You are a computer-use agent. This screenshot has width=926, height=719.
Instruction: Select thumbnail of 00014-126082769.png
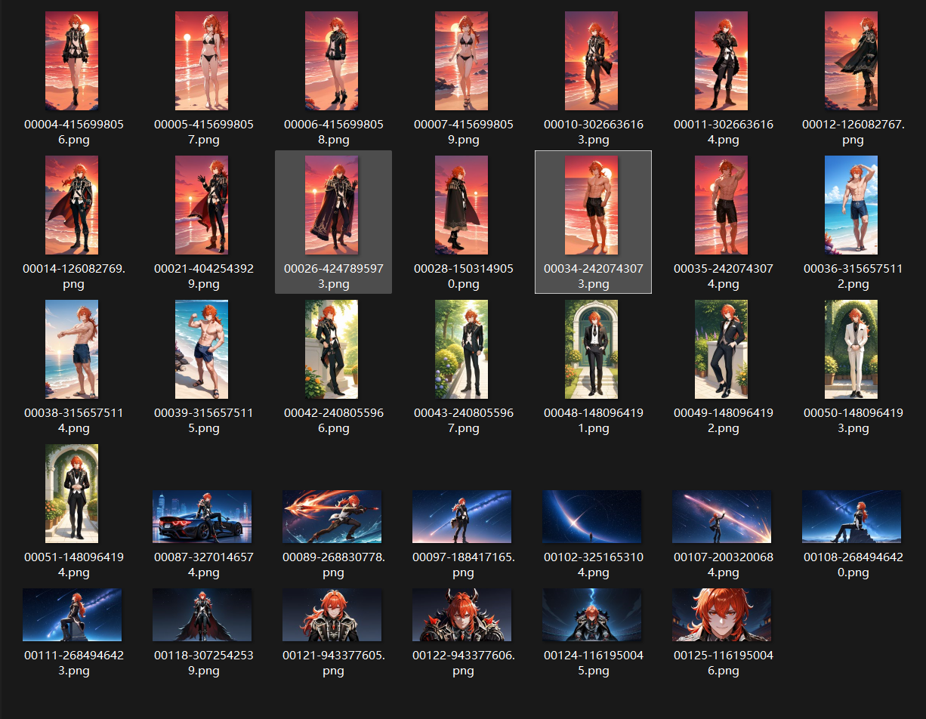(72, 205)
